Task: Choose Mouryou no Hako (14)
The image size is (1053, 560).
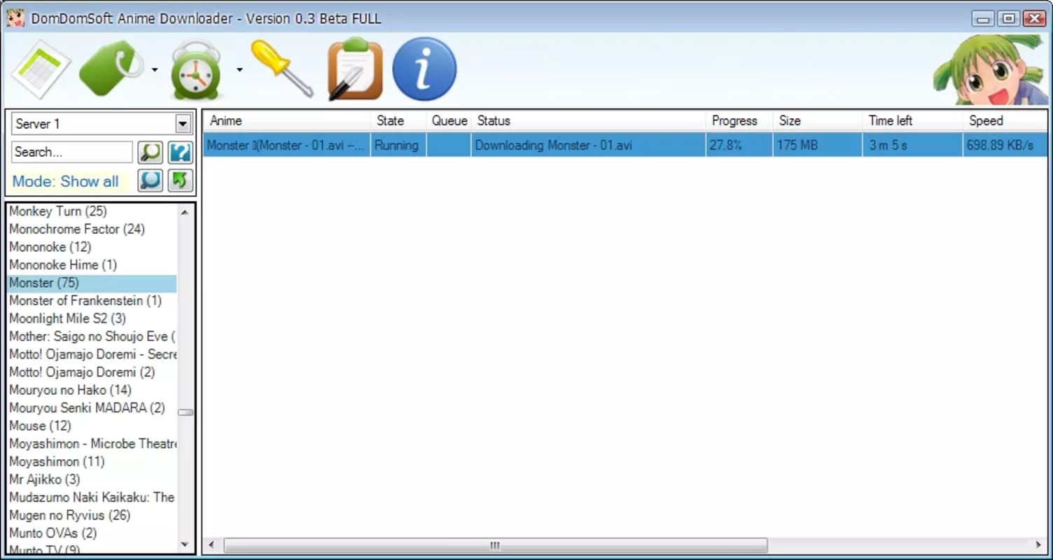Action: (92, 390)
